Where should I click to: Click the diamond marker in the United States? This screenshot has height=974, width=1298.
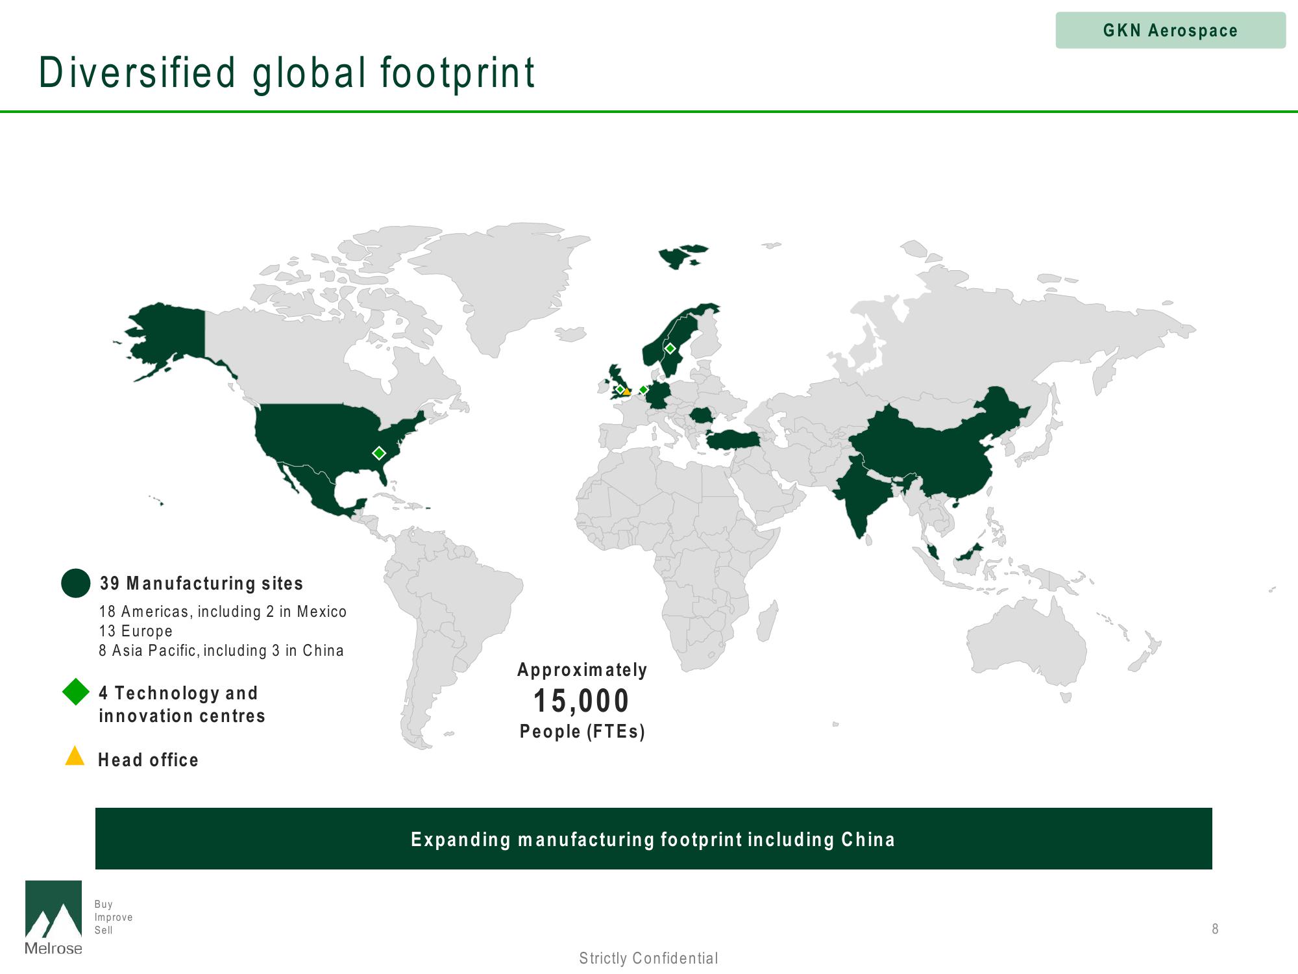[379, 453]
